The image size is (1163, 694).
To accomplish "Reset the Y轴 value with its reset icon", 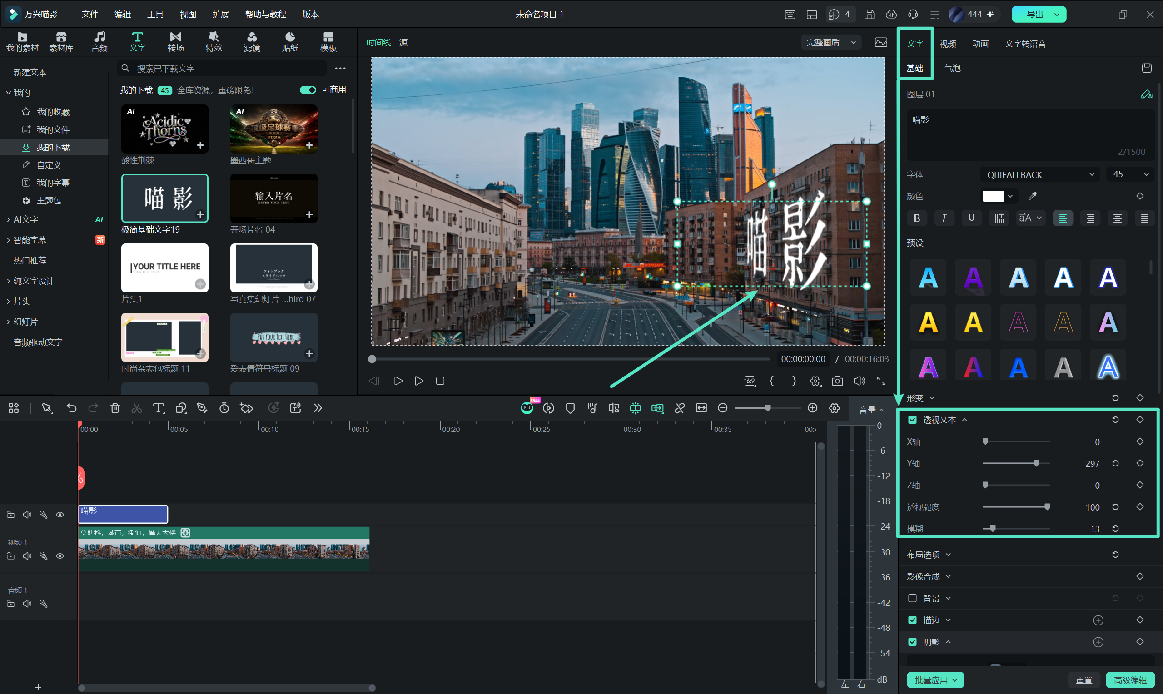I will (x=1115, y=463).
